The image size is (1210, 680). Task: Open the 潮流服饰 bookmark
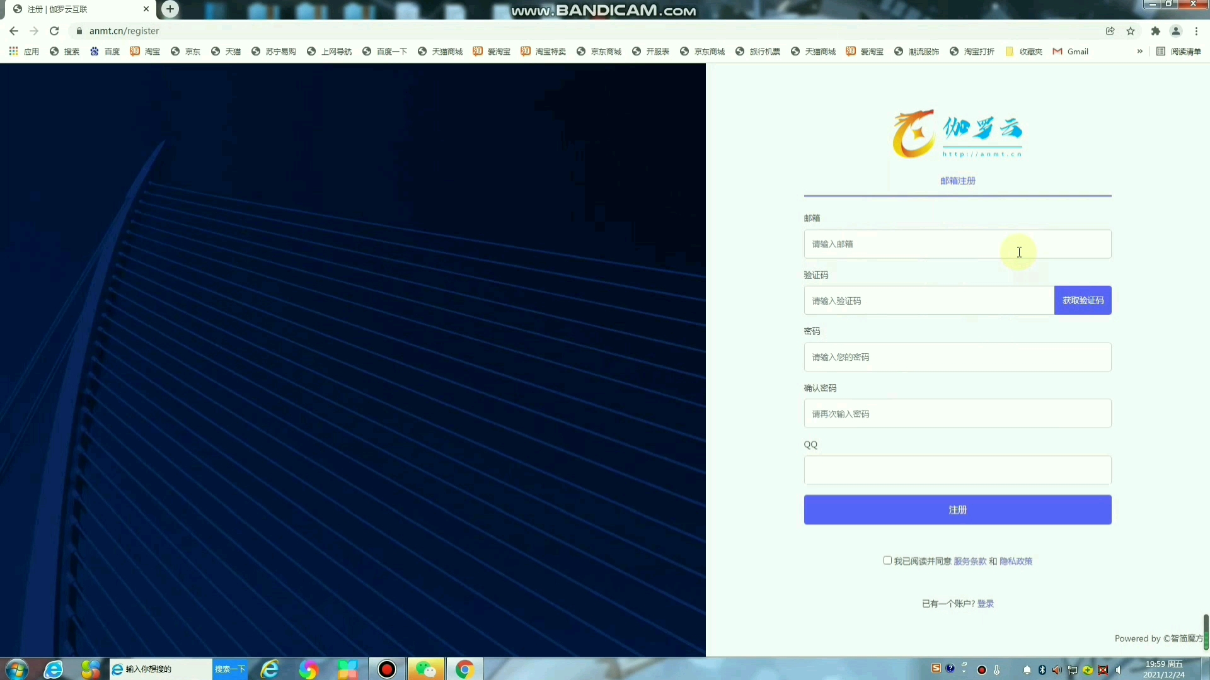click(x=916, y=52)
